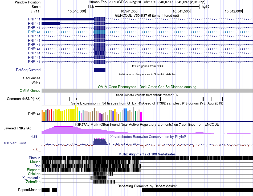Open the GTEx Gene Expression track title

coord(147,103)
